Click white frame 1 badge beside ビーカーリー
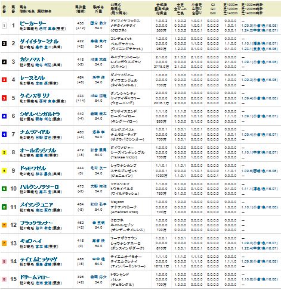The height and width of the screenshot is (290, 281). pos(4,26)
